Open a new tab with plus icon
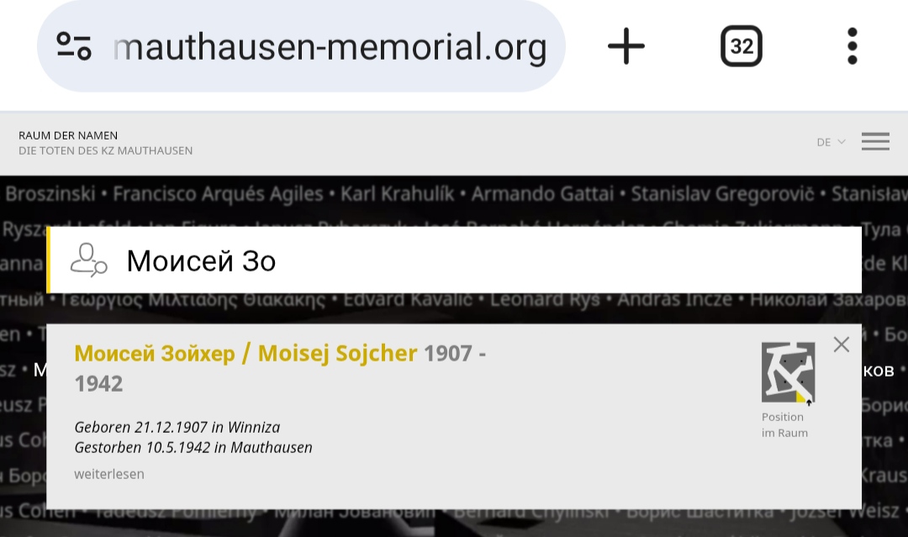 626,46
